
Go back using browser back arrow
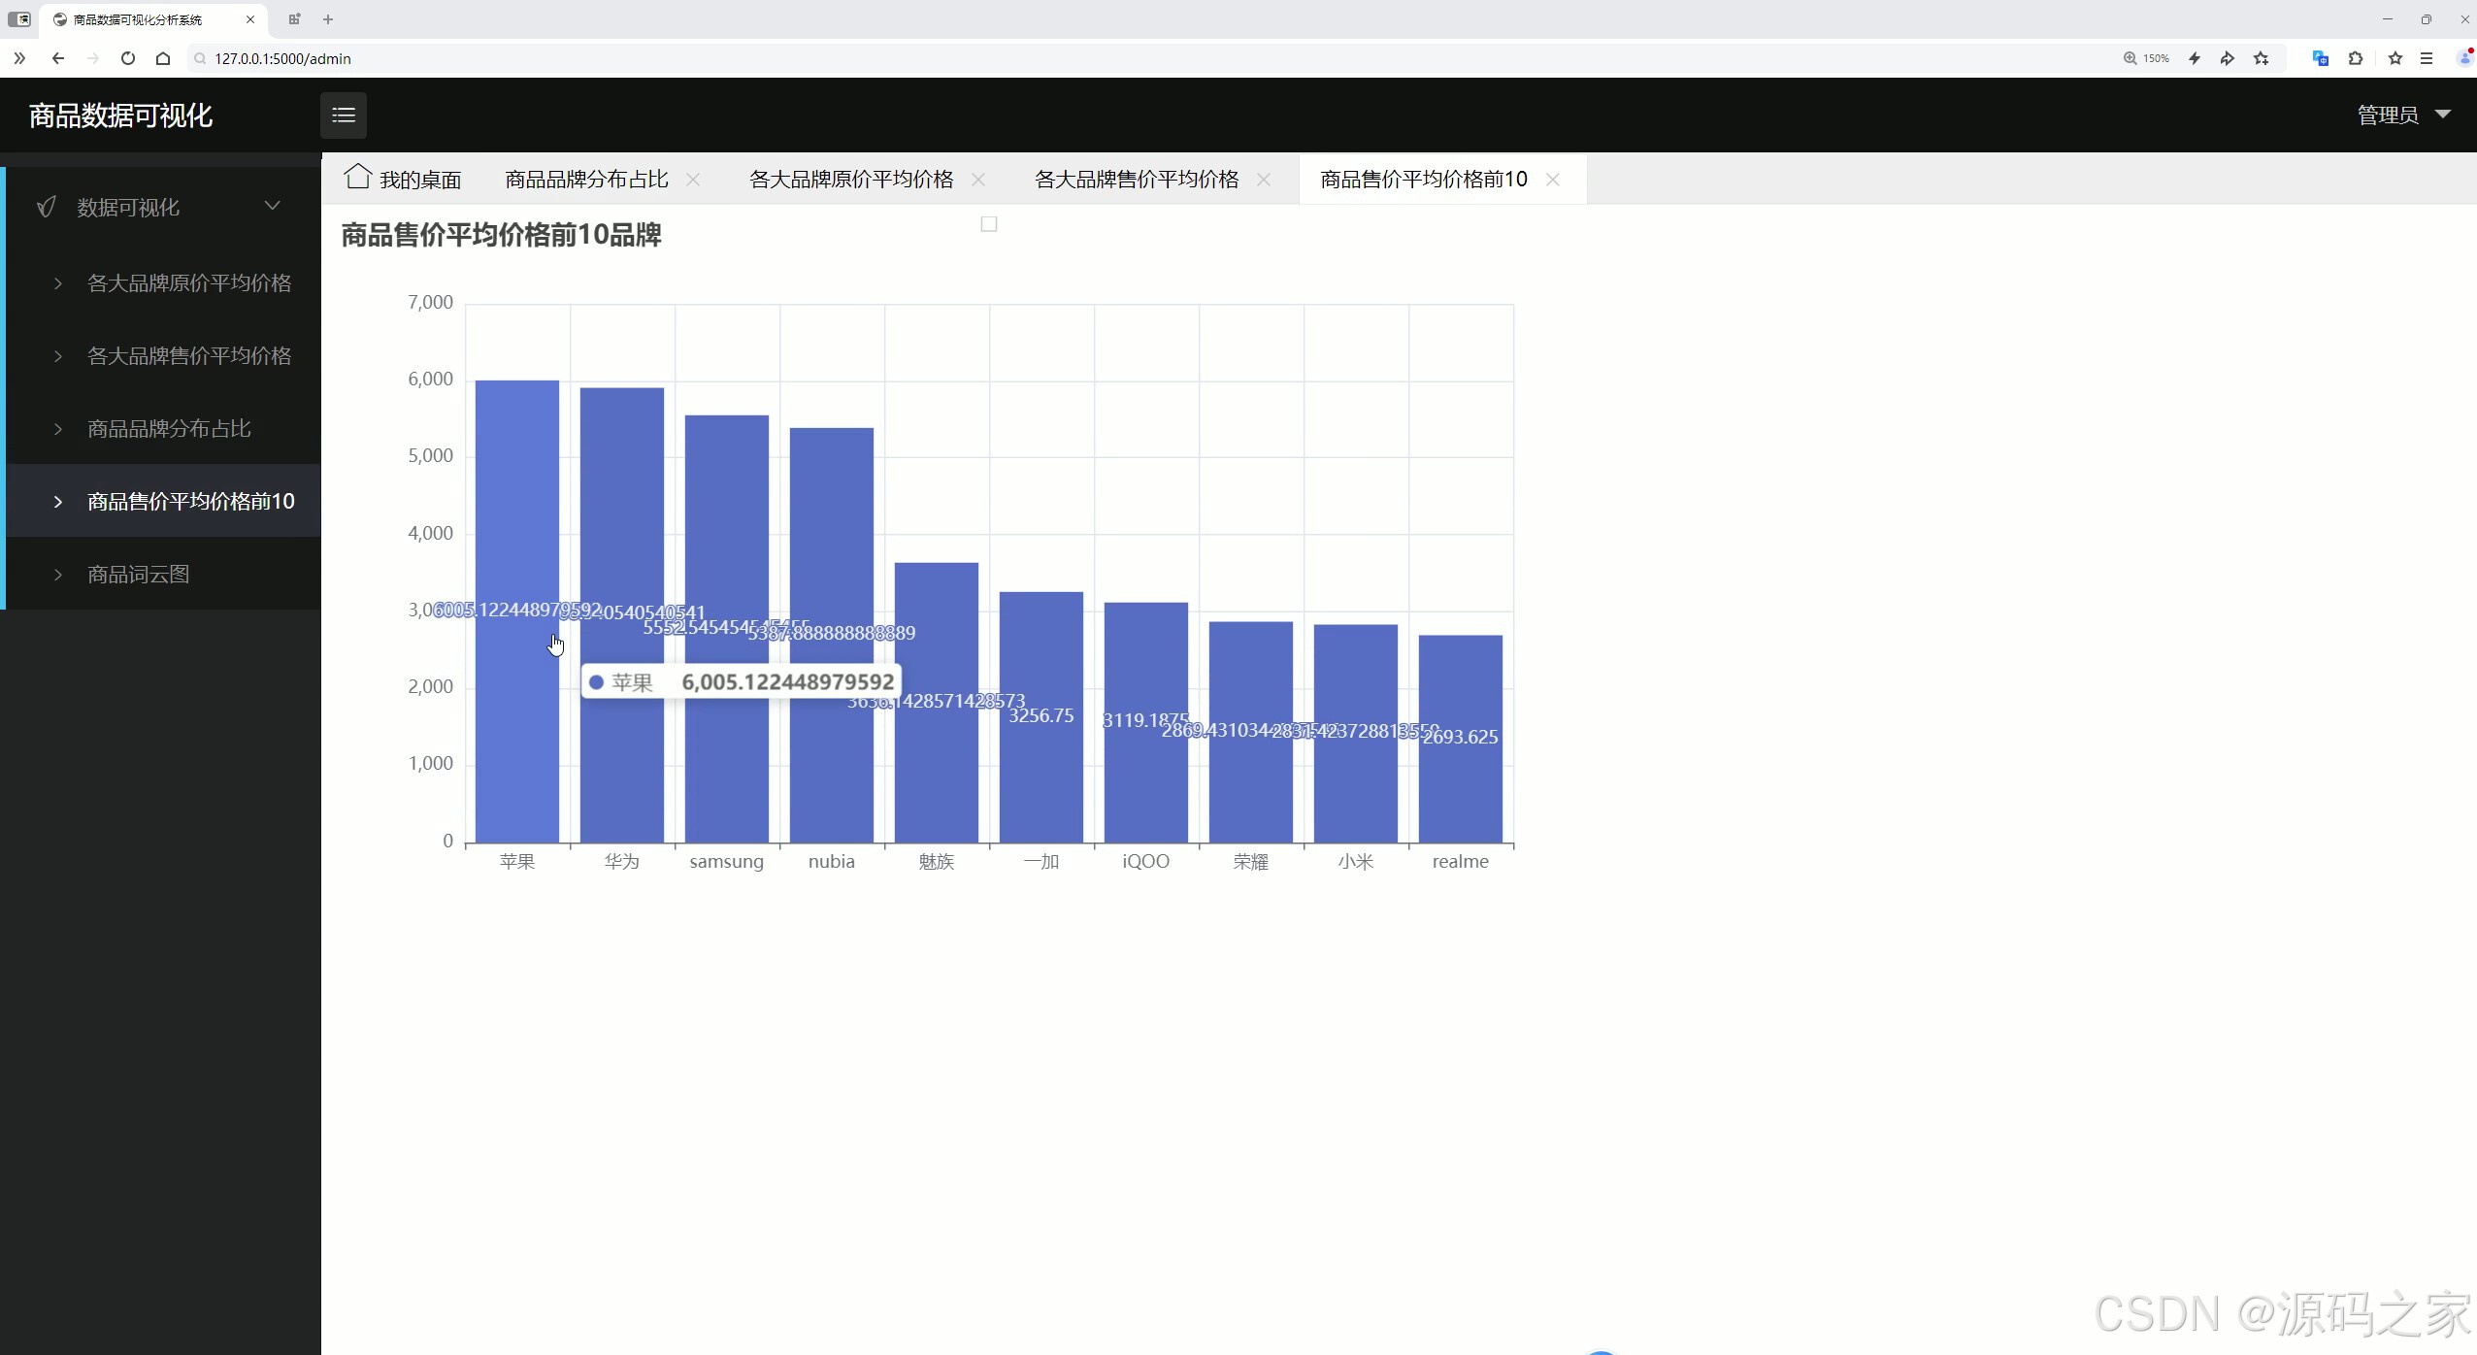coord(58,58)
